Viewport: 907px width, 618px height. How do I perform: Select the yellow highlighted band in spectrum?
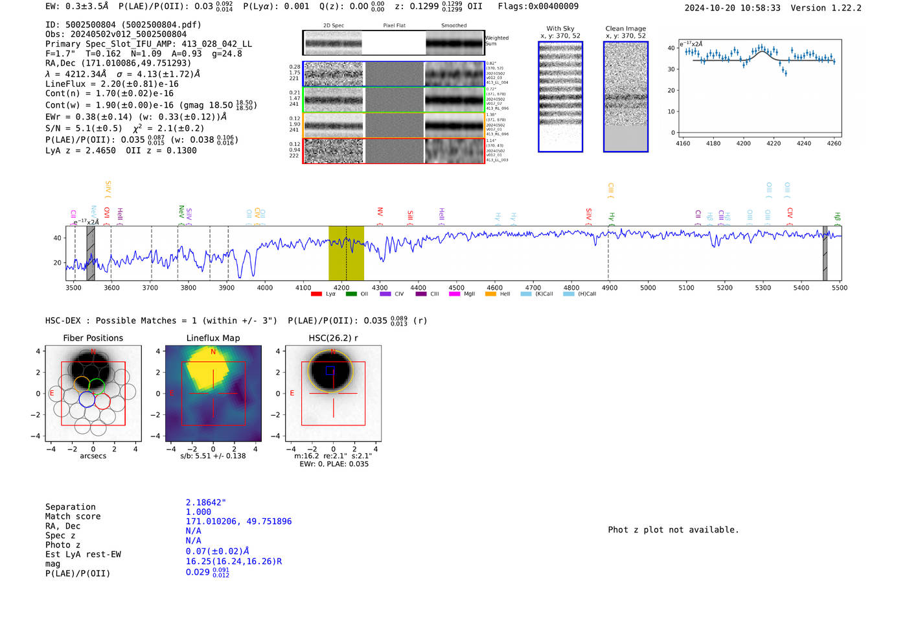point(346,253)
